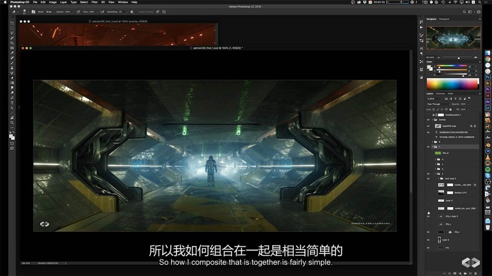Toggle visibility of logo2018 copy layer
Viewport: 492px width, 276px height.
click(428, 126)
